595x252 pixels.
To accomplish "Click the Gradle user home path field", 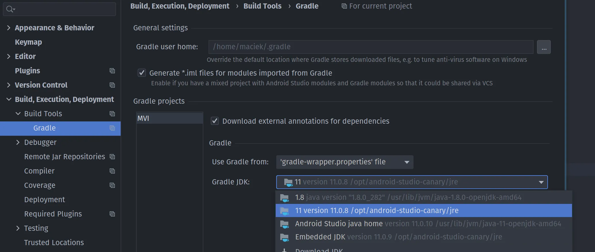I will (x=371, y=47).
